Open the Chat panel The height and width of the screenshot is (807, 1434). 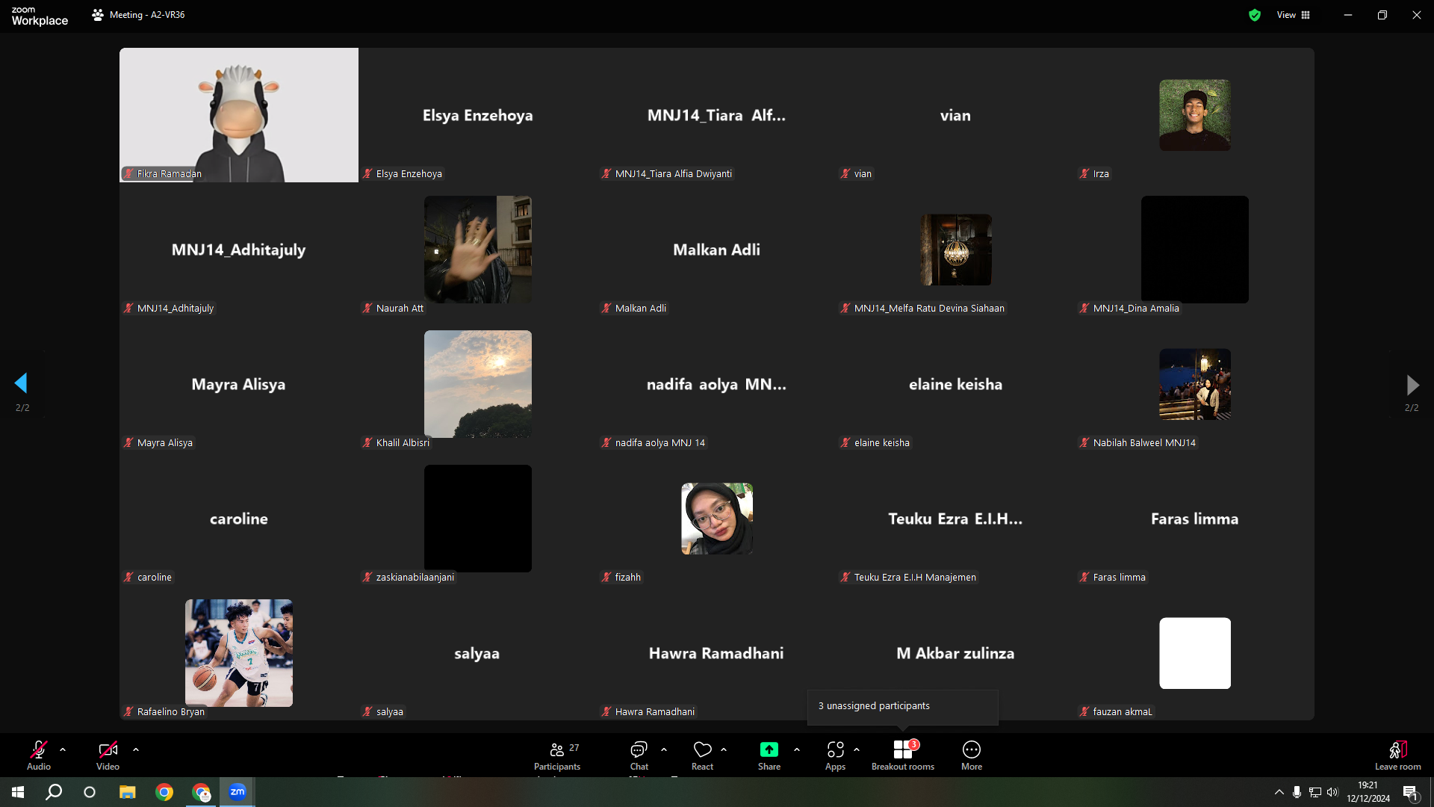pyautogui.click(x=639, y=755)
